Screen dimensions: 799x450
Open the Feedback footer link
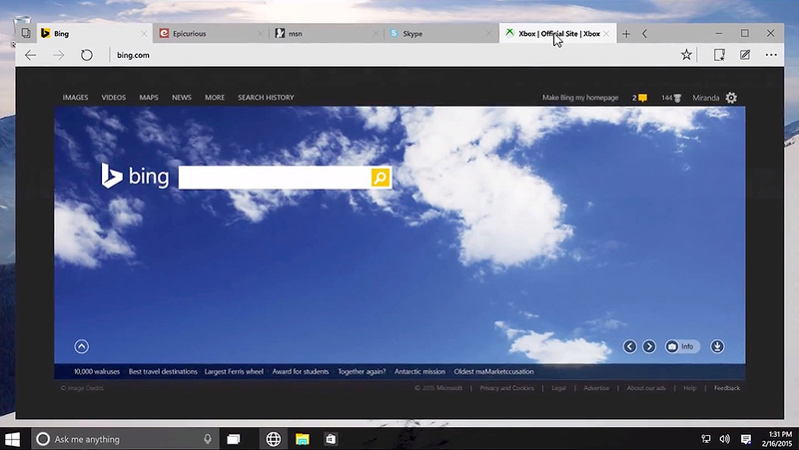pyautogui.click(x=727, y=388)
